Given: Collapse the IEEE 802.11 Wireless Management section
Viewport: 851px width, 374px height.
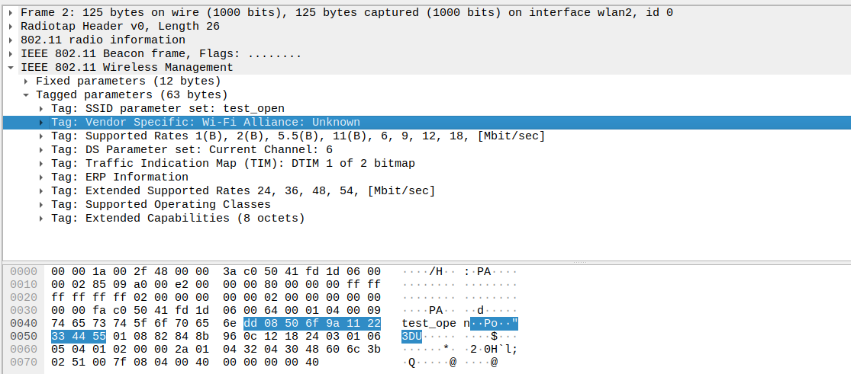Looking at the screenshot, I should point(11,68).
